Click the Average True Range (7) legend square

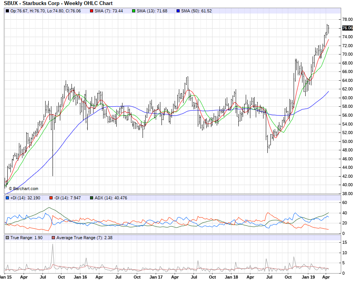pos(53,238)
